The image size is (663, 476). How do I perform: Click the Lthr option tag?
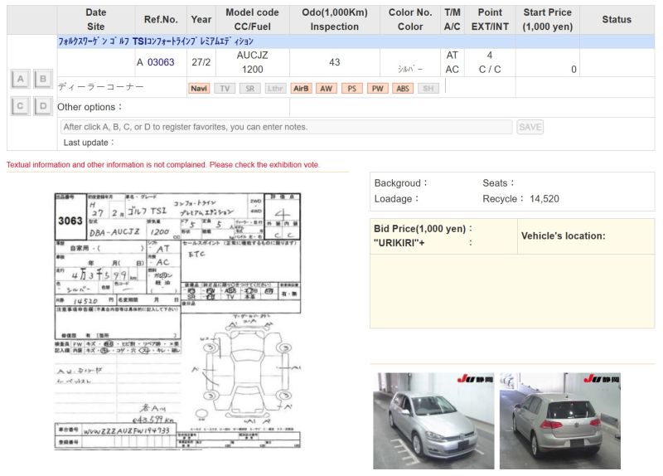tap(275, 89)
